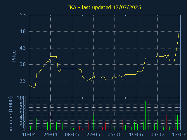Click the date label 19-06
Viewport: 187px width, 140px height.
click(x=136, y=135)
